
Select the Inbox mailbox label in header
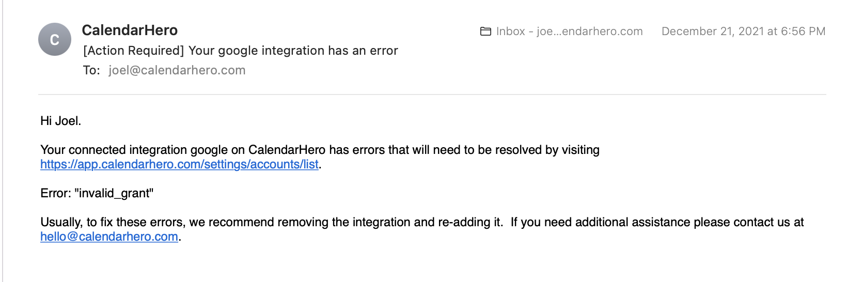point(569,32)
